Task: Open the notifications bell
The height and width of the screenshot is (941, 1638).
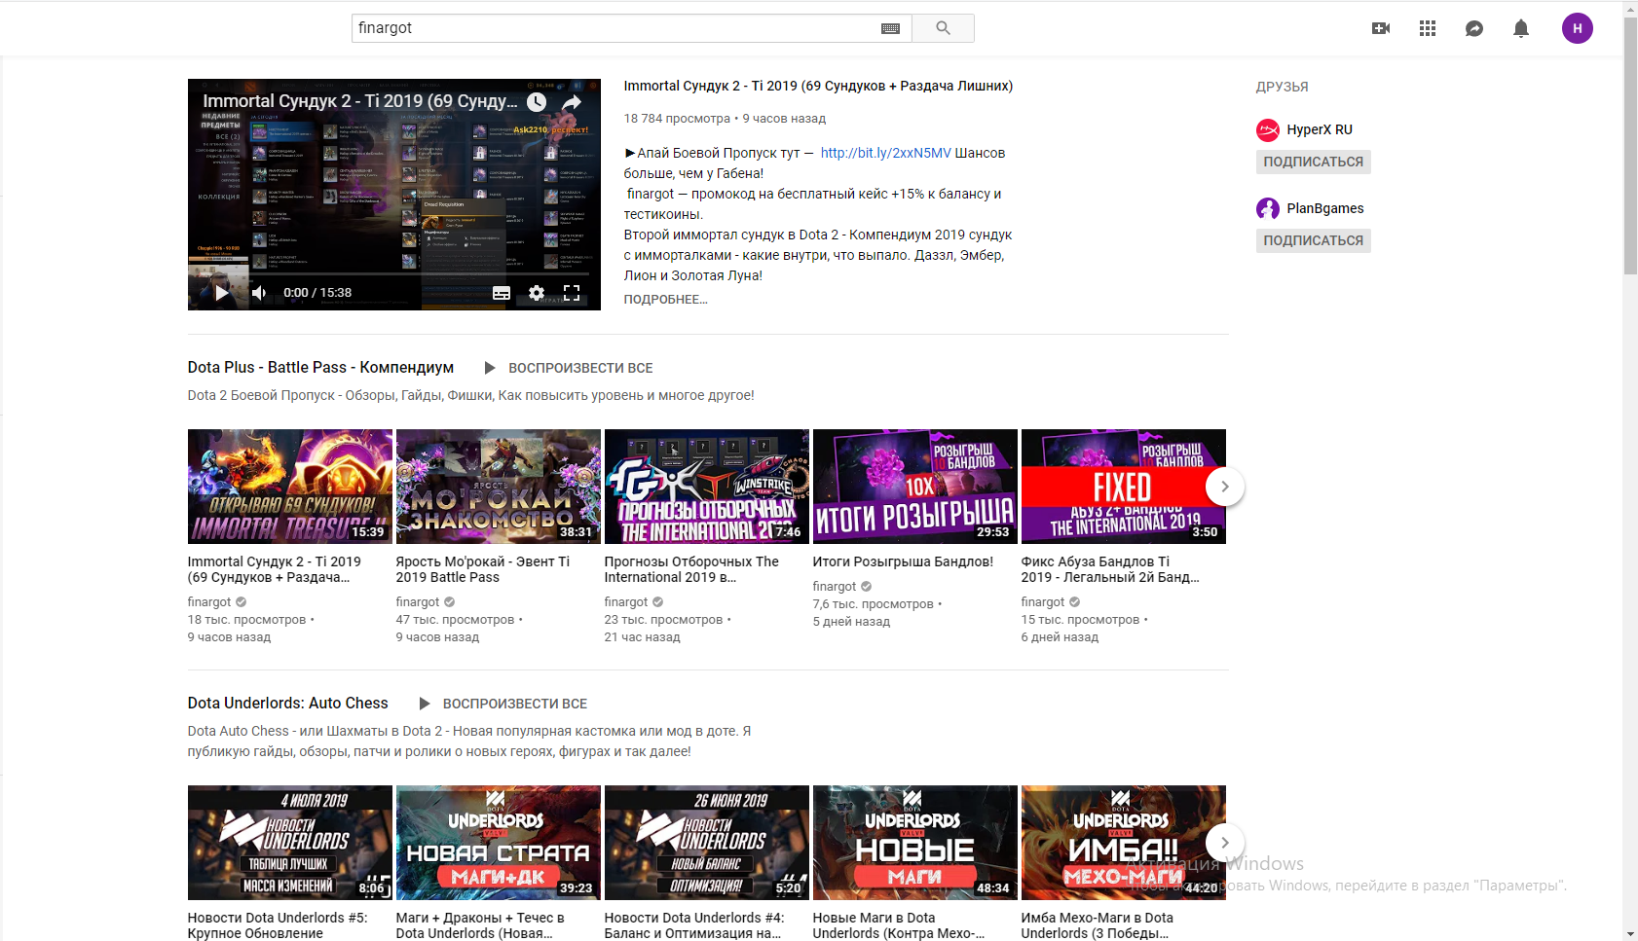Action: pos(1521,28)
